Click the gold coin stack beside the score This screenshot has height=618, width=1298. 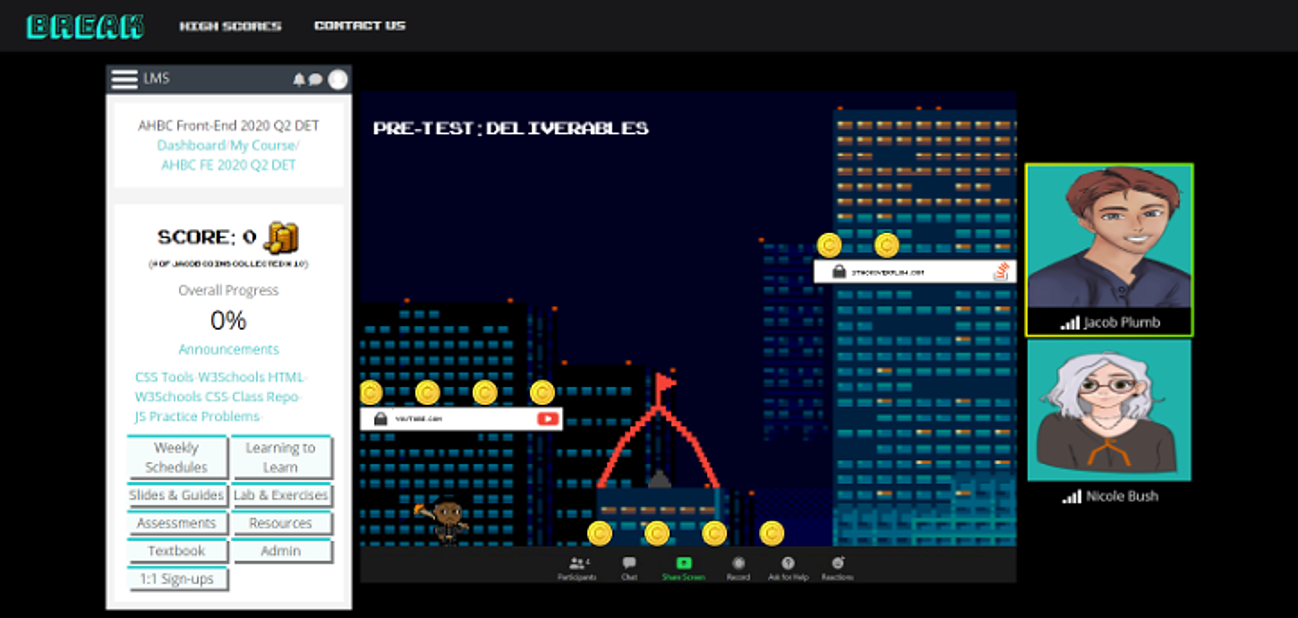pos(281,237)
